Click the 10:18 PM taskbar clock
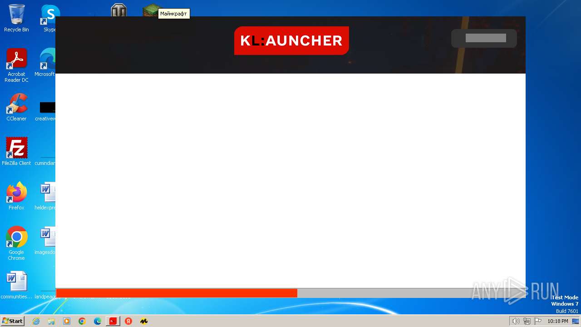This screenshot has width=581, height=327. [x=557, y=321]
